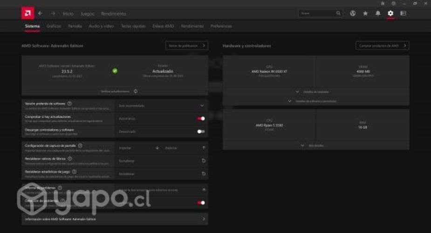The image size is (431, 233).
Task: Open the notifications bell
Action: point(378,13)
